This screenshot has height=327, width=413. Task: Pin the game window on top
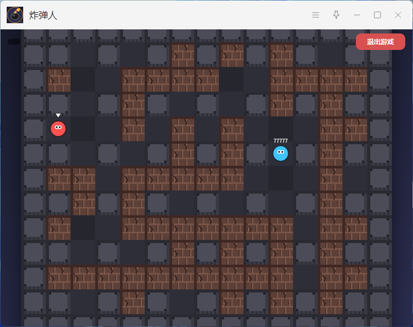pyautogui.click(x=336, y=15)
